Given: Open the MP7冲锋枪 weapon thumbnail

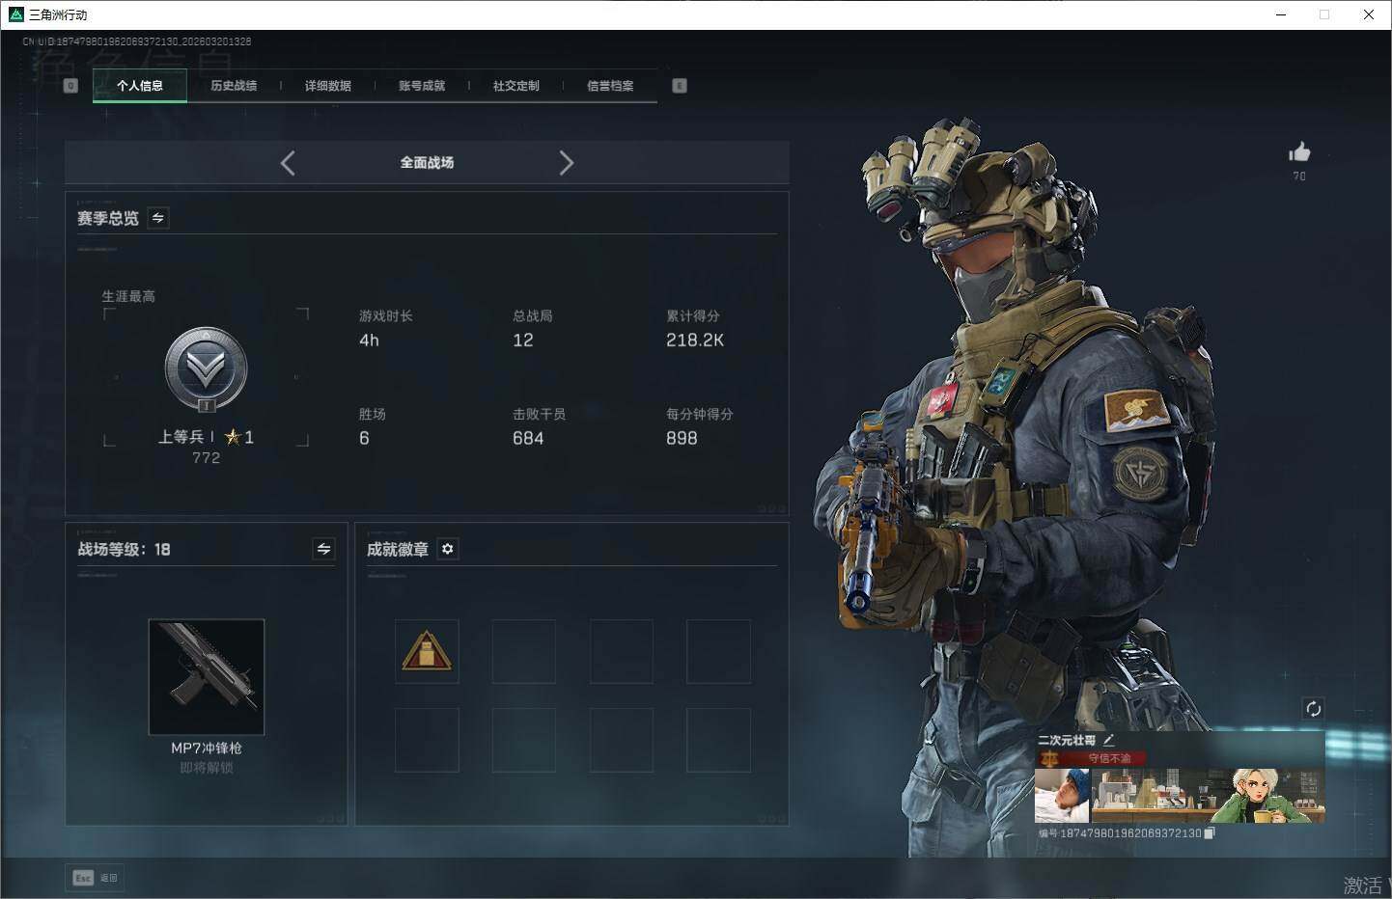Looking at the screenshot, I should [x=207, y=677].
